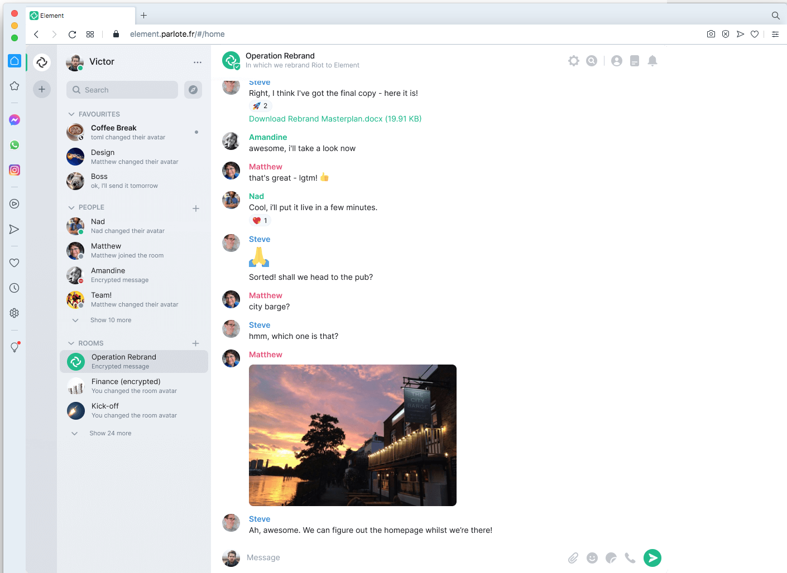The image size is (787, 573).
Task: Open favorites heart in browser sidebar
Action: 15,263
